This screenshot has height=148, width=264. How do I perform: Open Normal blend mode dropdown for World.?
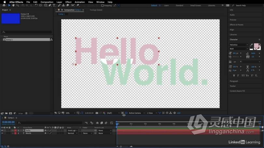point(72,133)
